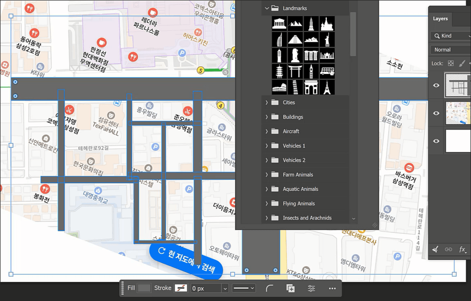Pick the Greek temple landmark shape
Viewport: 471px width, 301px height.
click(279, 24)
